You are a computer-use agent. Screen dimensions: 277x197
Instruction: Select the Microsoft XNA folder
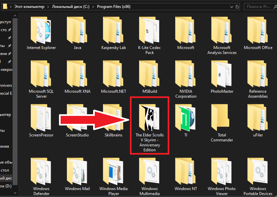78,77
